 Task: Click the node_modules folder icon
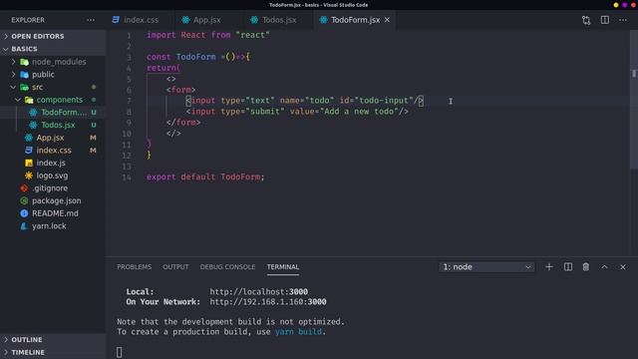pyautogui.click(x=24, y=62)
